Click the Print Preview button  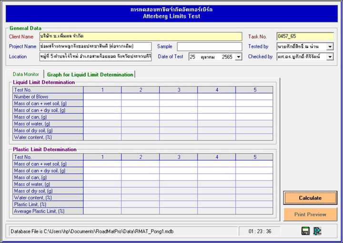(310, 214)
